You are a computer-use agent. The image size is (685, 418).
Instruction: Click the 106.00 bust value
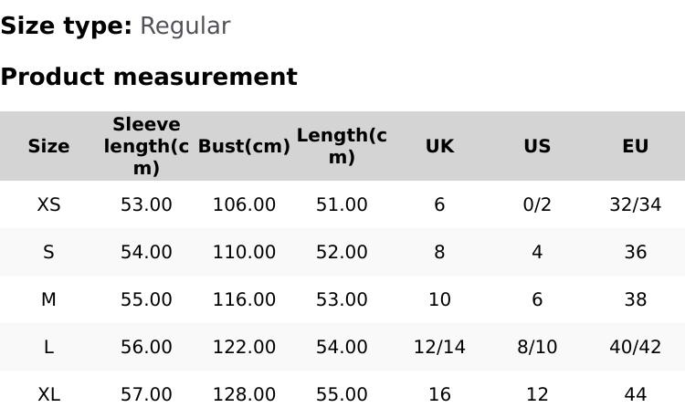(x=244, y=204)
